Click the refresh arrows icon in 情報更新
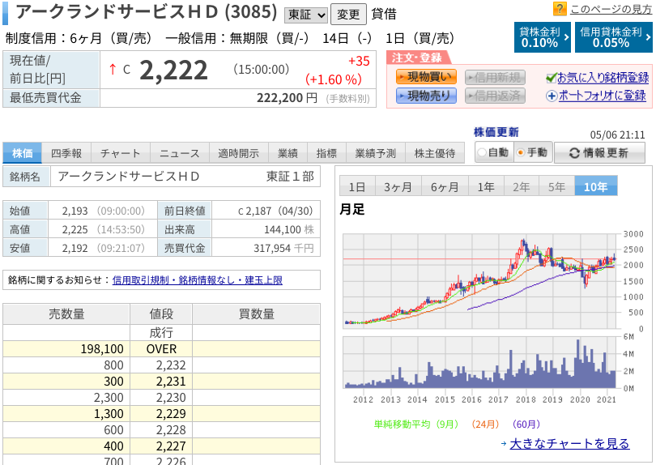This screenshot has height=465, width=656. point(574,153)
